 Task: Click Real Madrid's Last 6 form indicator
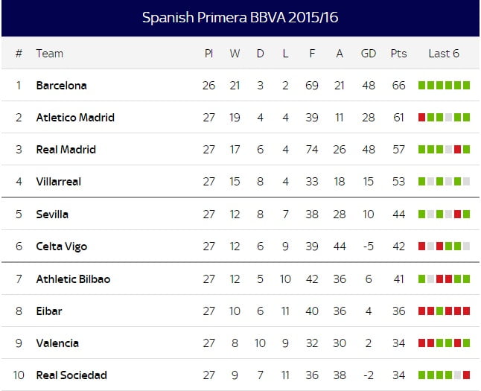444,150
